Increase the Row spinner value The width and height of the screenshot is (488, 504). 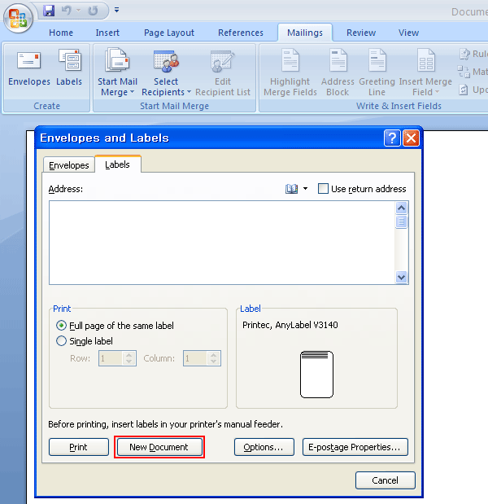tap(129, 355)
